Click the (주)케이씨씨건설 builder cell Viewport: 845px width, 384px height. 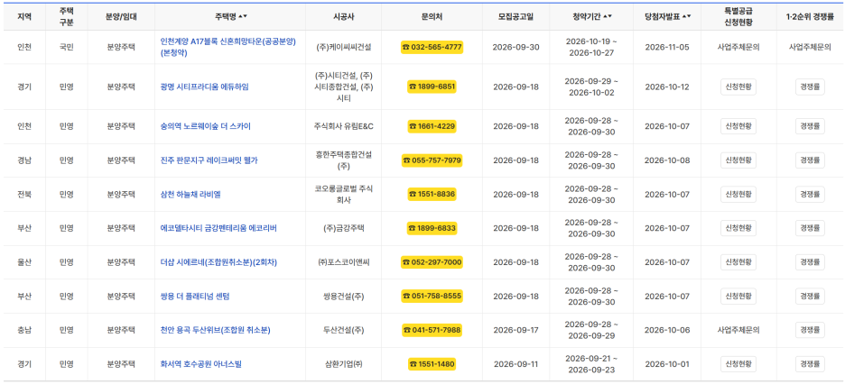[343, 47]
